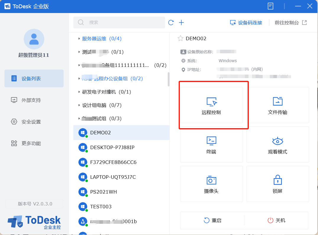The width and height of the screenshot is (318, 235).
Task: Open 更多功能 in the sidebar
Action: (31, 143)
